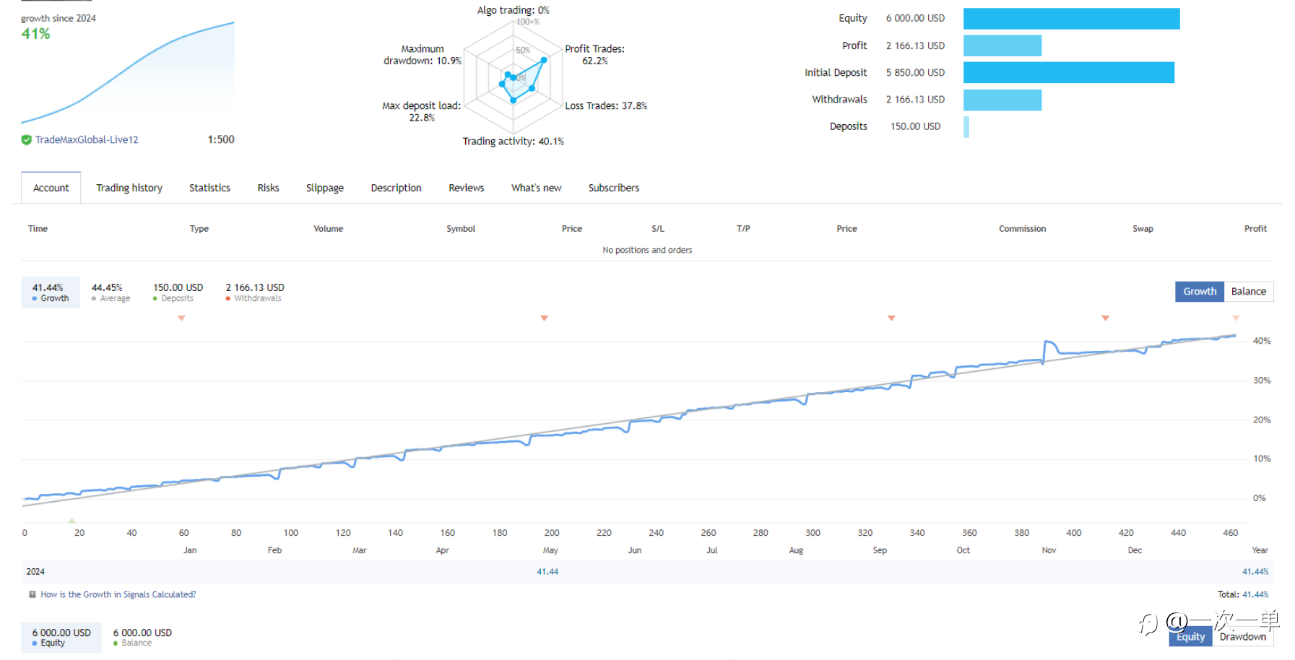Image resolution: width=1295 pixels, height=660 pixels.
Task: Click the Profit column header in table
Action: tap(1255, 229)
